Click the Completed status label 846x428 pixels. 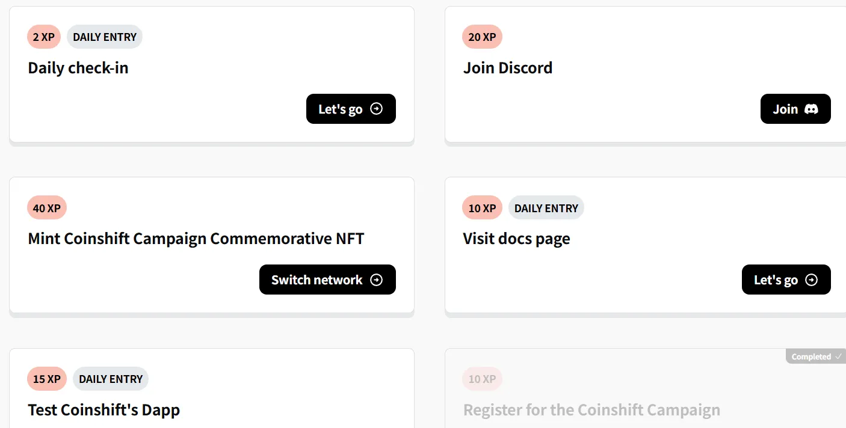811,356
